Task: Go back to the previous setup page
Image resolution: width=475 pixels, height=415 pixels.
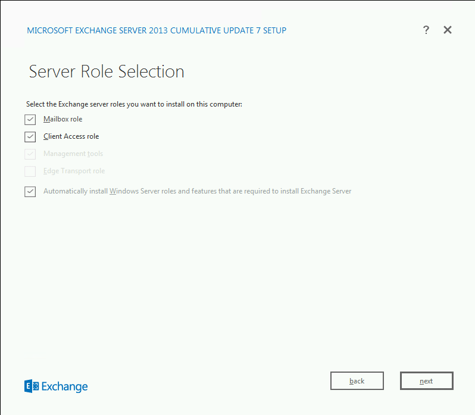Action: (x=357, y=381)
